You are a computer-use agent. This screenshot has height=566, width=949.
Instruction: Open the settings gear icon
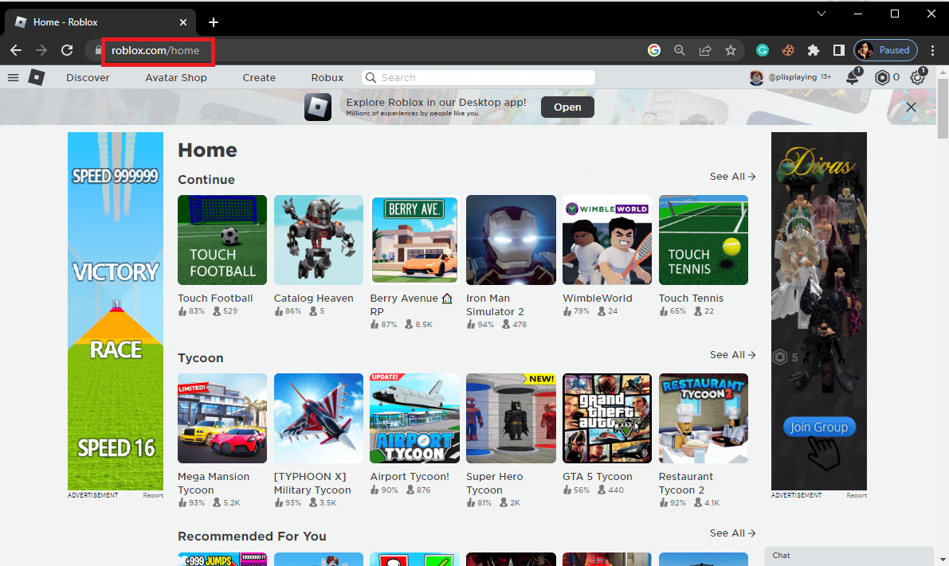click(x=917, y=77)
